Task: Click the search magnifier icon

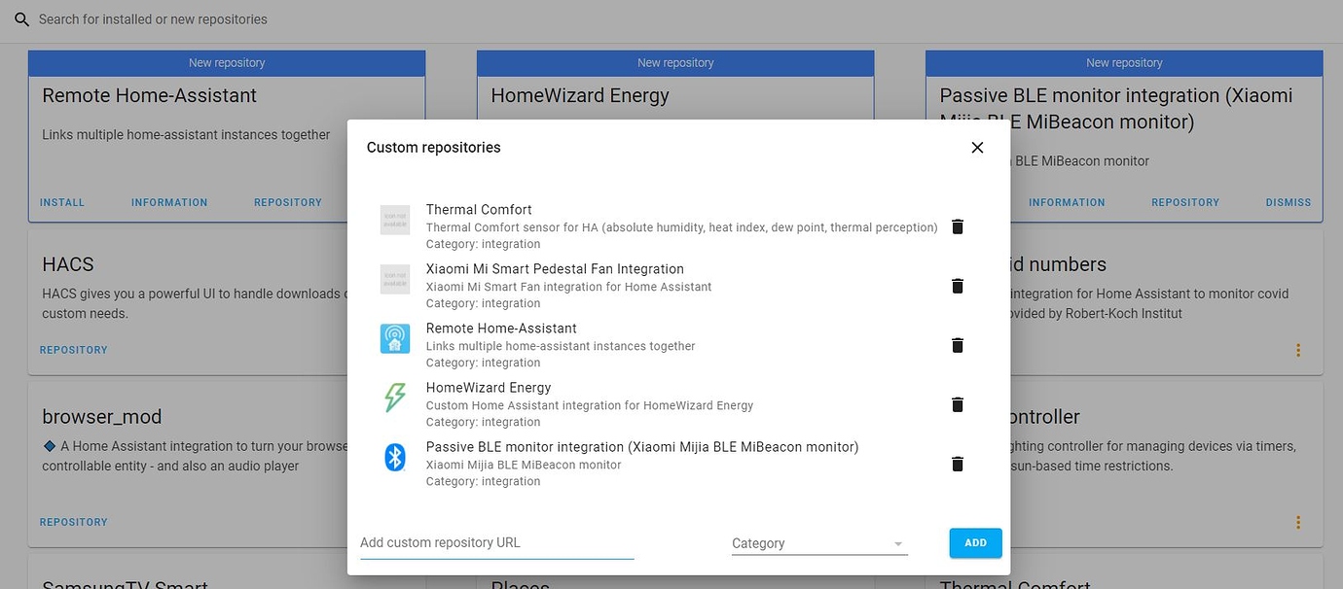Action: 21,19
